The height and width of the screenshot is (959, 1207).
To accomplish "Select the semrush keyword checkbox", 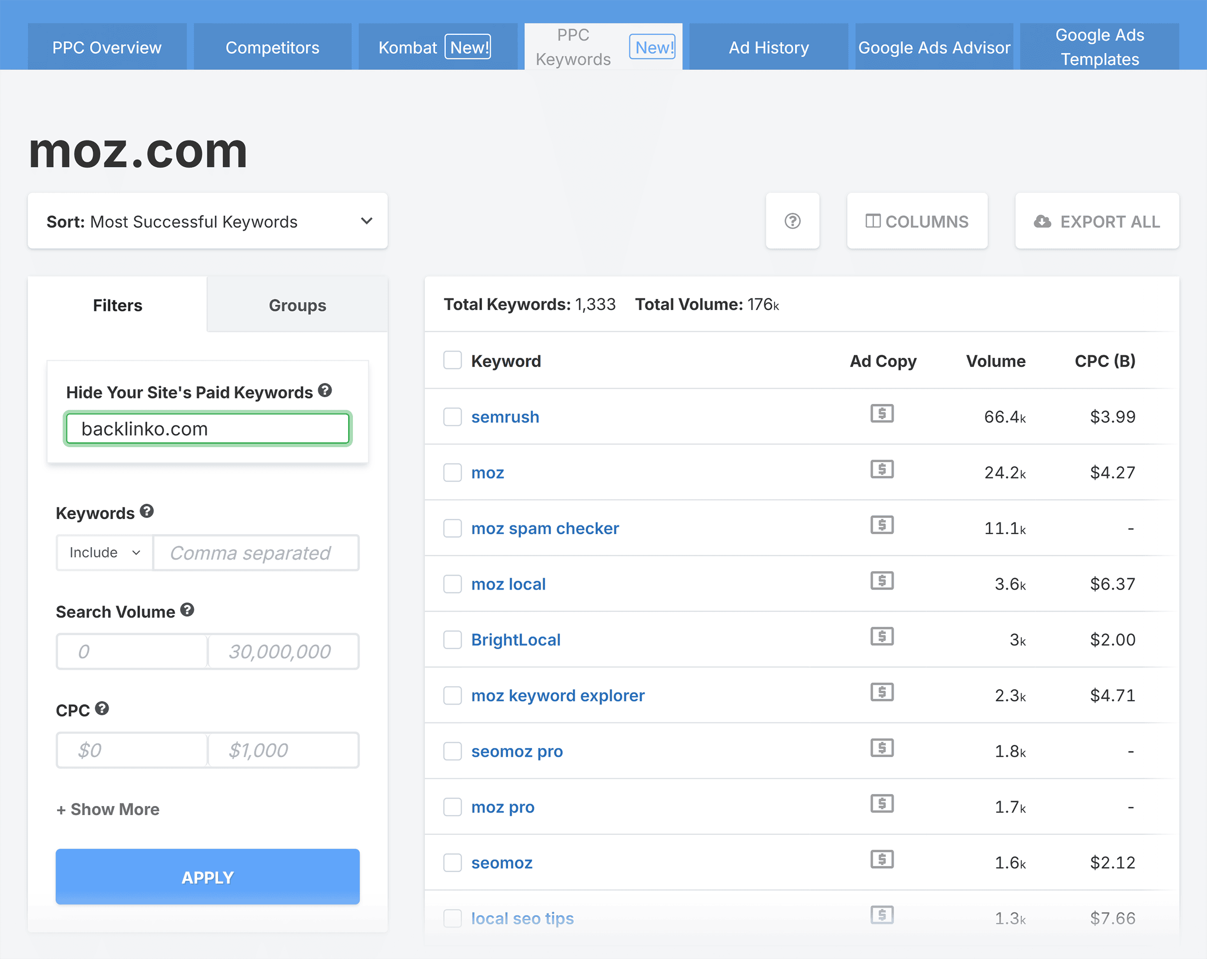I will pyautogui.click(x=452, y=417).
